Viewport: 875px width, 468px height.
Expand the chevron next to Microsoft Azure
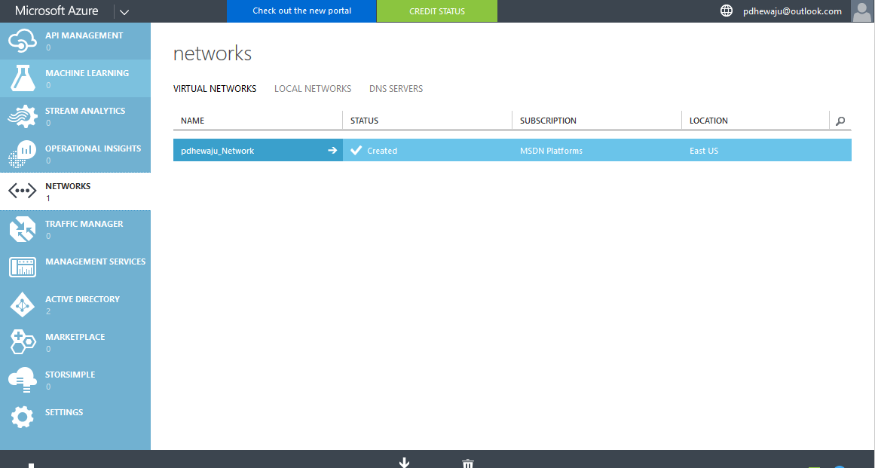click(x=124, y=12)
